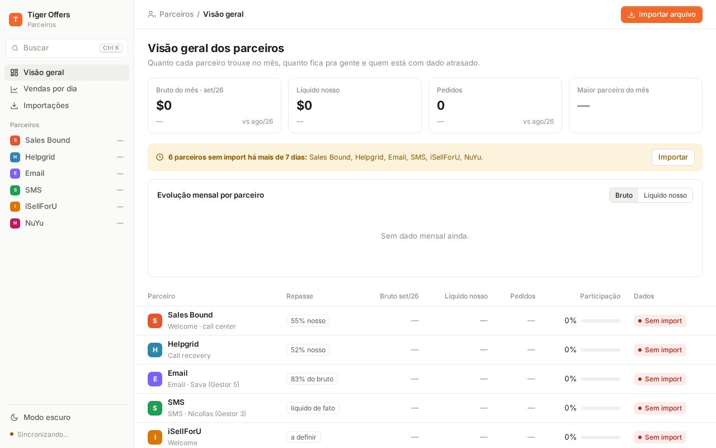716x448 pixels.
Task: Click the Sales Bound participation progress bar
Action: [601, 321]
